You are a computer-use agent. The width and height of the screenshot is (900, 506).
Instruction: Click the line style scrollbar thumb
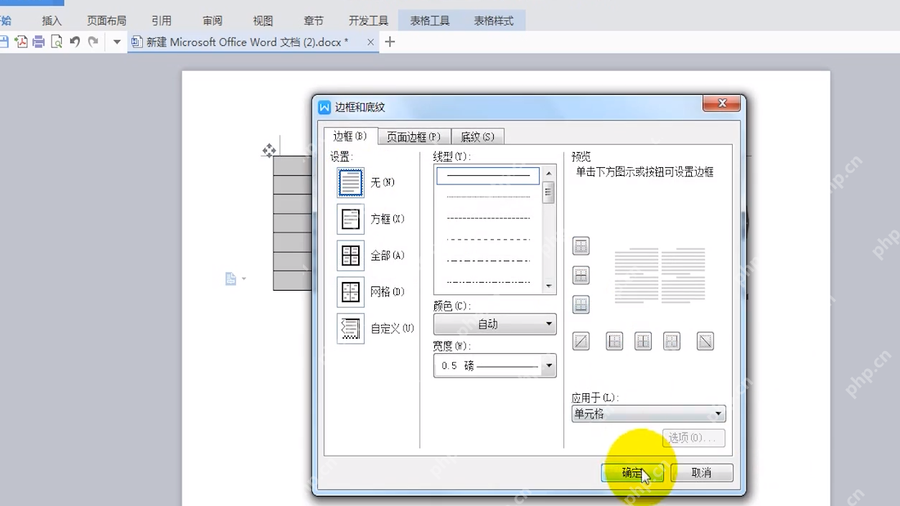tap(549, 192)
